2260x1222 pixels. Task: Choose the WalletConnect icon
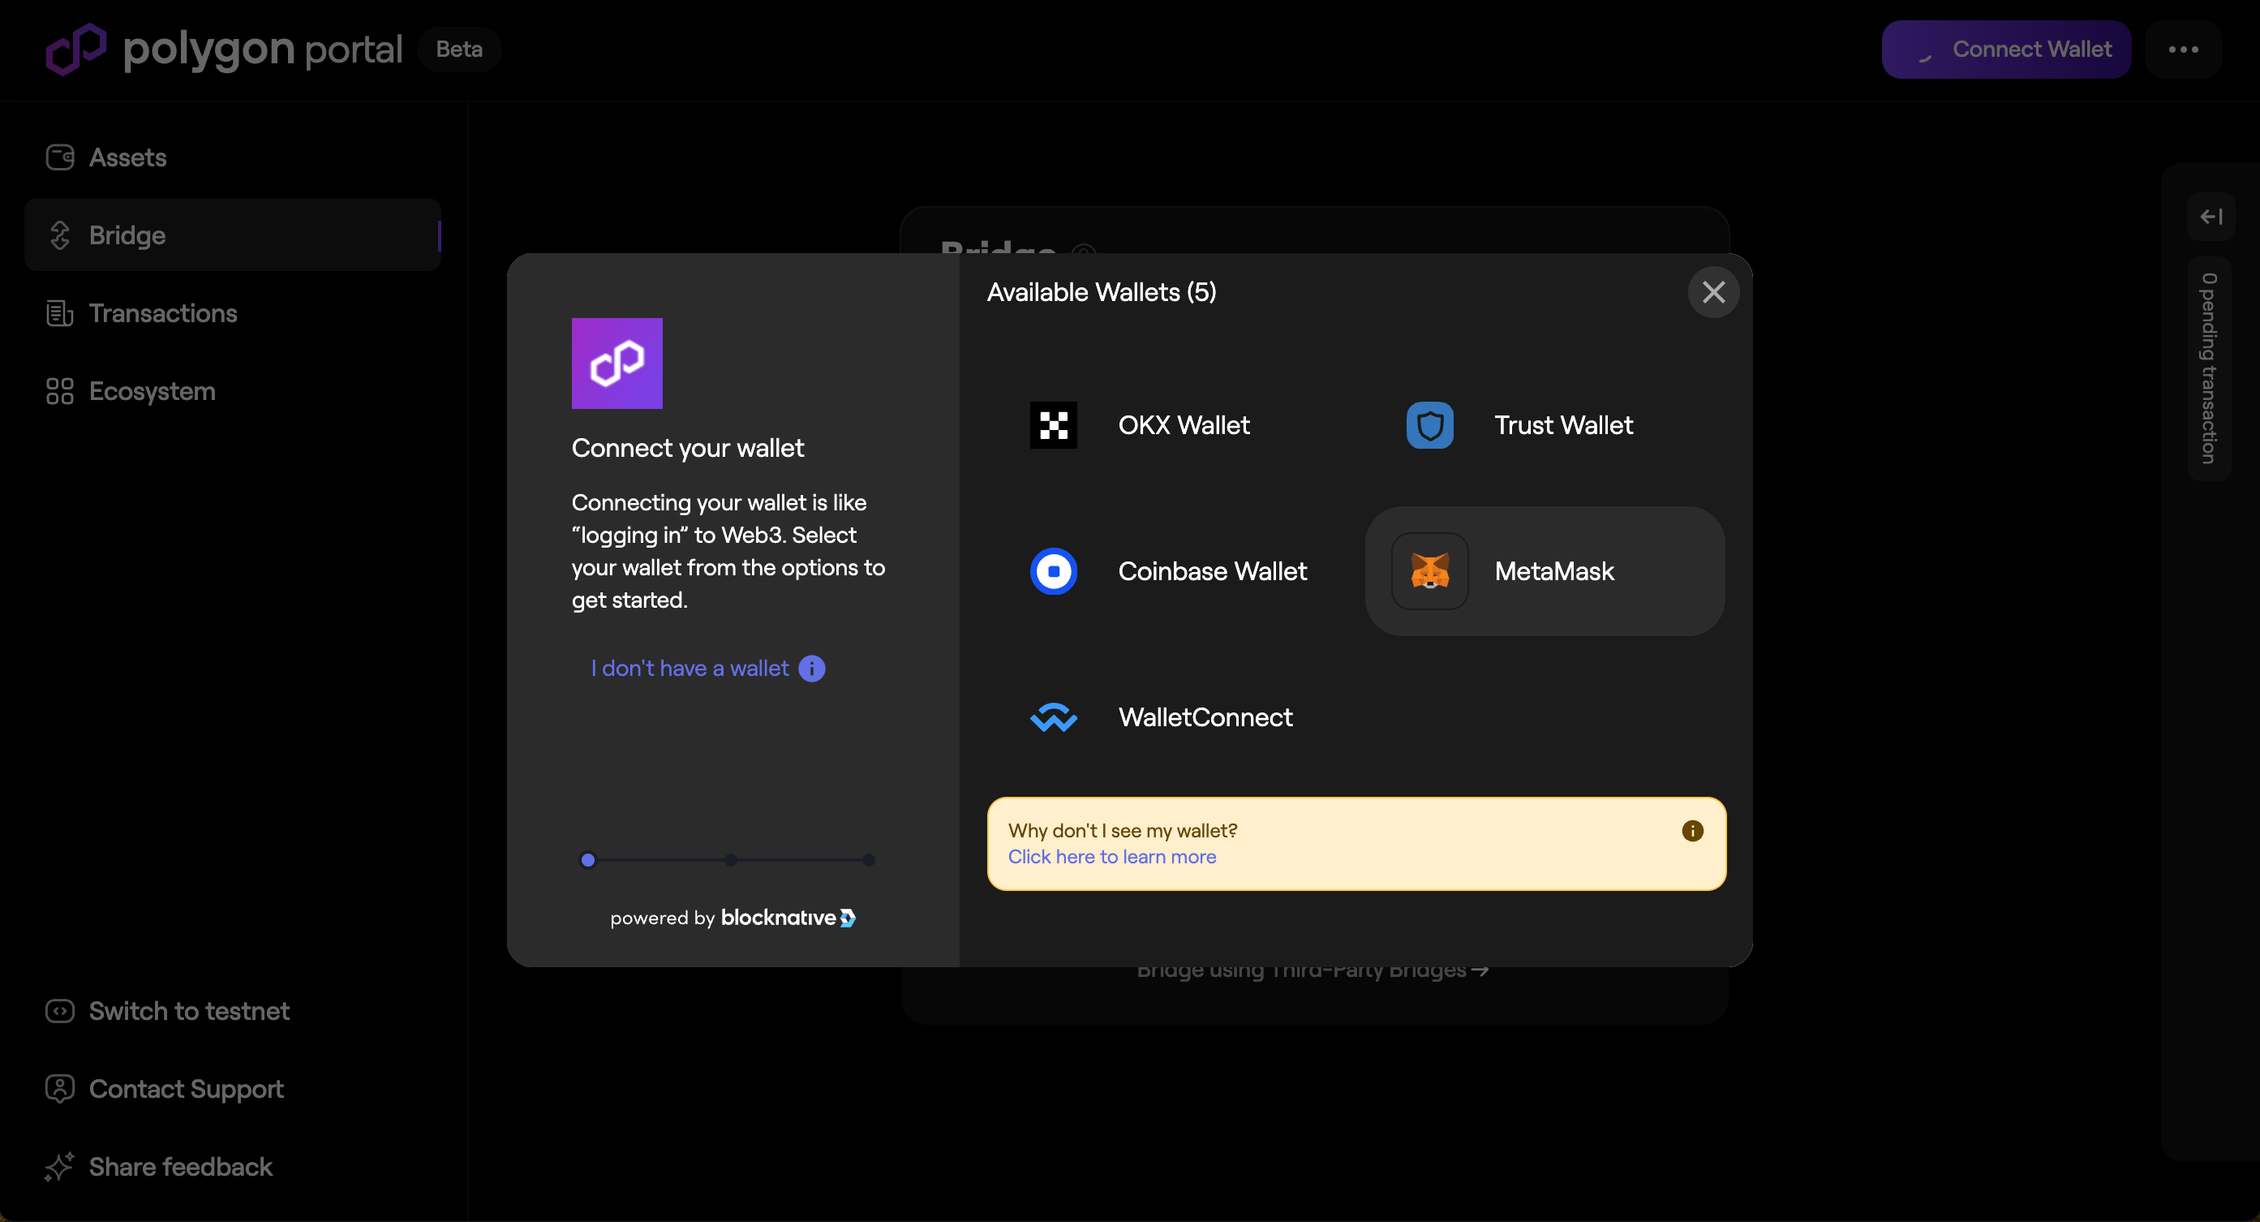coord(1053,717)
